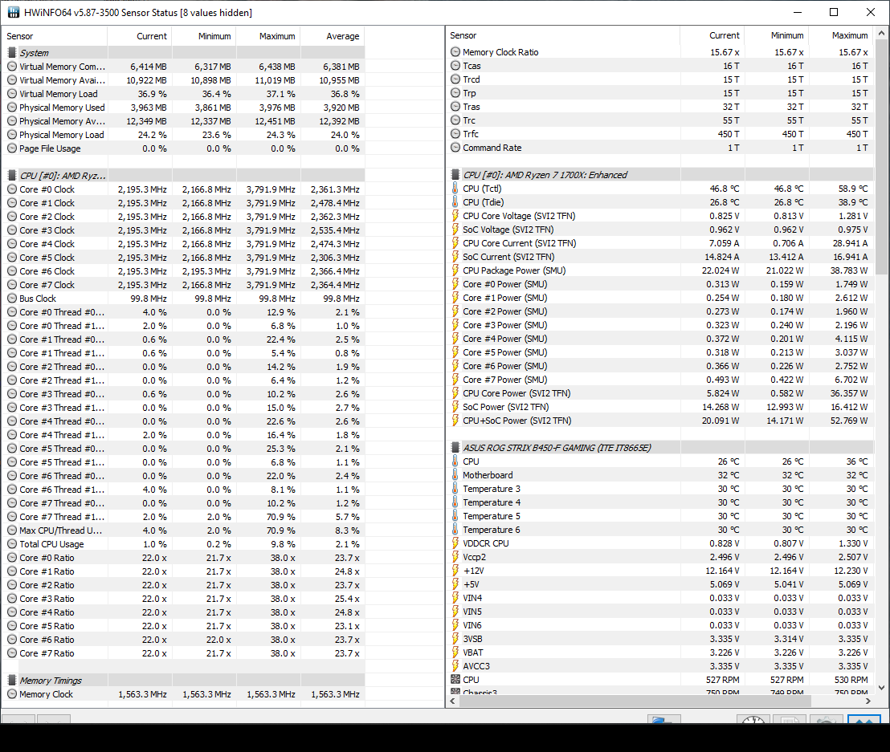Select the 3VSB voltage row
Image resolution: width=890 pixels, height=752 pixels.
pyautogui.click(x=661, y=639)
